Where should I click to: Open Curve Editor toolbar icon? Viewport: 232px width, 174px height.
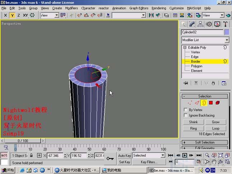[x=175, y=15]
